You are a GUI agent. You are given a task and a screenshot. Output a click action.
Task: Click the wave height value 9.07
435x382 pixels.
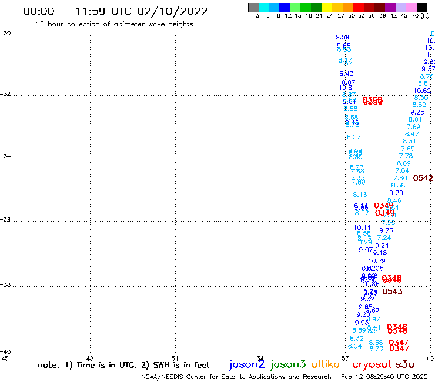[366, 250]
